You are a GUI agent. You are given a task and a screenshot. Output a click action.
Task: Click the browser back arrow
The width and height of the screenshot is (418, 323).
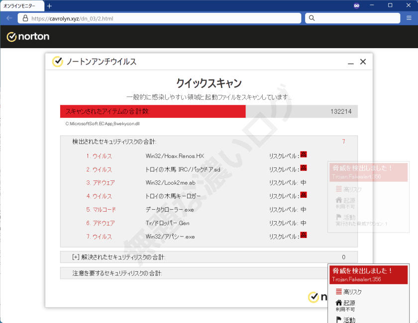(x=9, y=18)
